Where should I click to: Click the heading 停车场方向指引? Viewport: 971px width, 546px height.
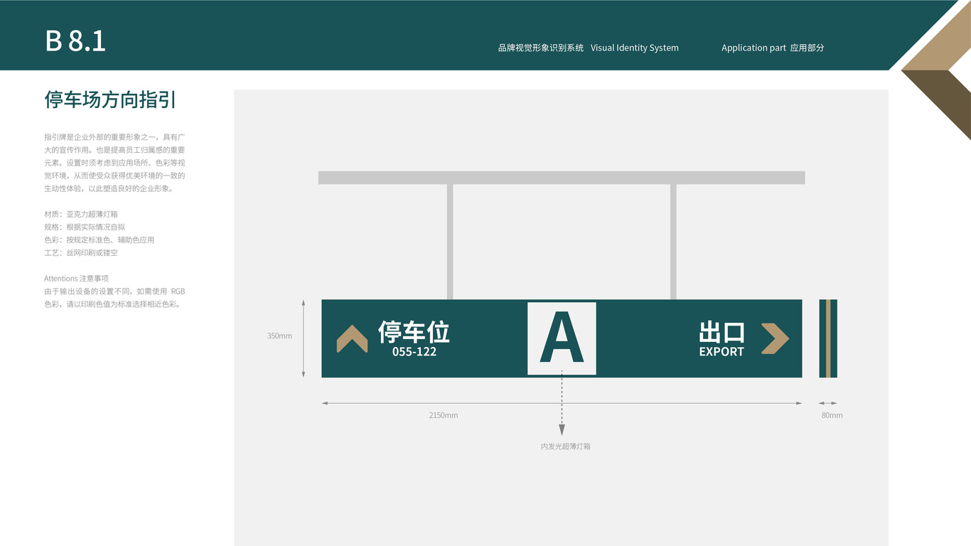(x=110, y=100)
